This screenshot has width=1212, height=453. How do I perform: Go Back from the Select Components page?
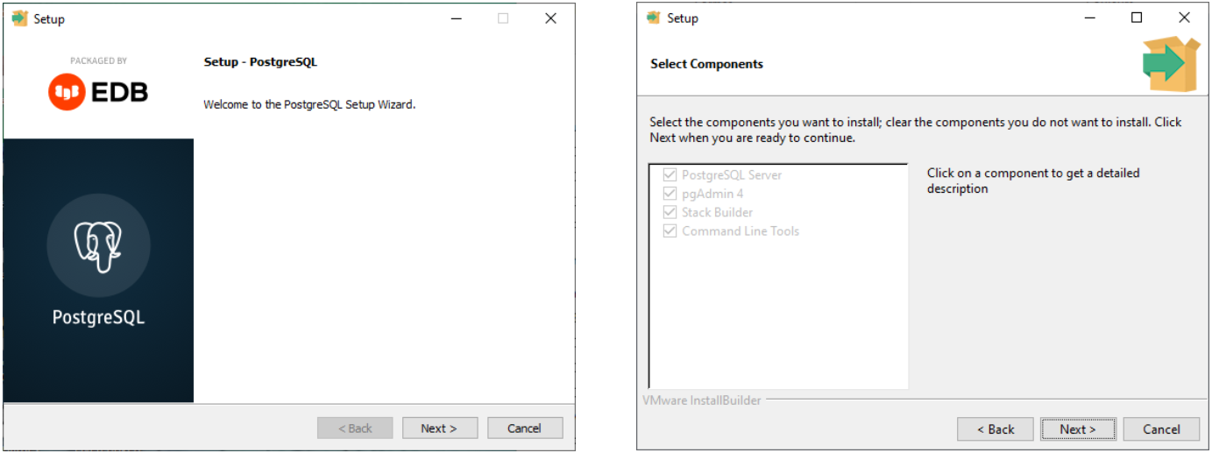(995, 429)
